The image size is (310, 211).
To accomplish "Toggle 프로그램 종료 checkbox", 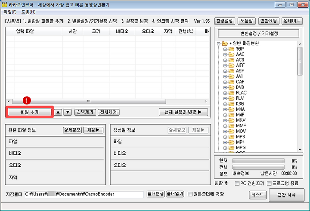I will click(x=269, y=183).
